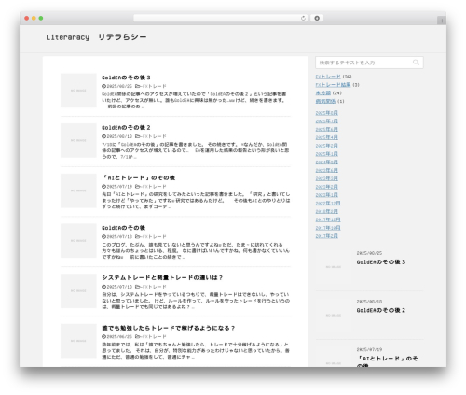Click the folder icon under 誰でも勉強したらトレードで稼げるようになる？
The width and height of the screenshot is (466, 395).
coord(137,337)
